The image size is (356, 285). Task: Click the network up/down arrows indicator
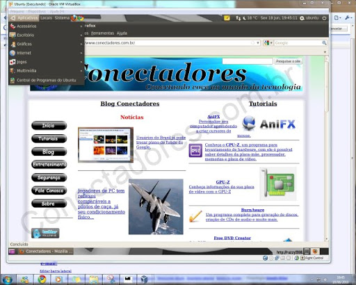point(238,18)
